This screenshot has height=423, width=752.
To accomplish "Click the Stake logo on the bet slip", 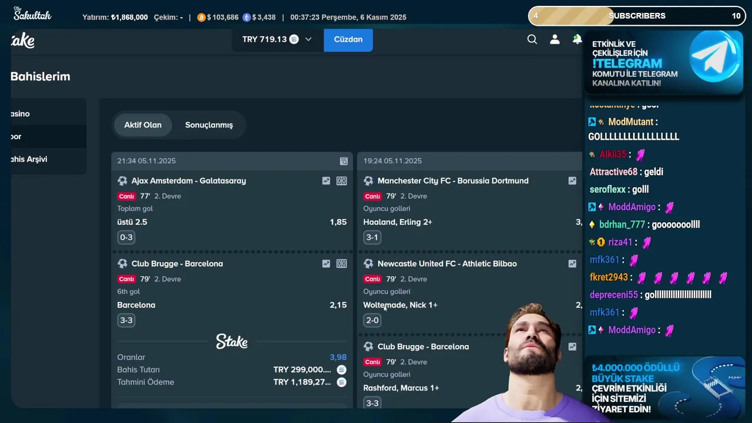I will 231,341.
